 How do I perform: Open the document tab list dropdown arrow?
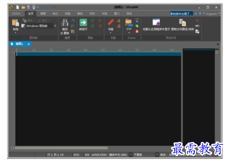[218, 44]
